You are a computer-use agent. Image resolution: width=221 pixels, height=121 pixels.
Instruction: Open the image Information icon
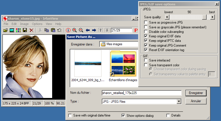pos(68,30)
